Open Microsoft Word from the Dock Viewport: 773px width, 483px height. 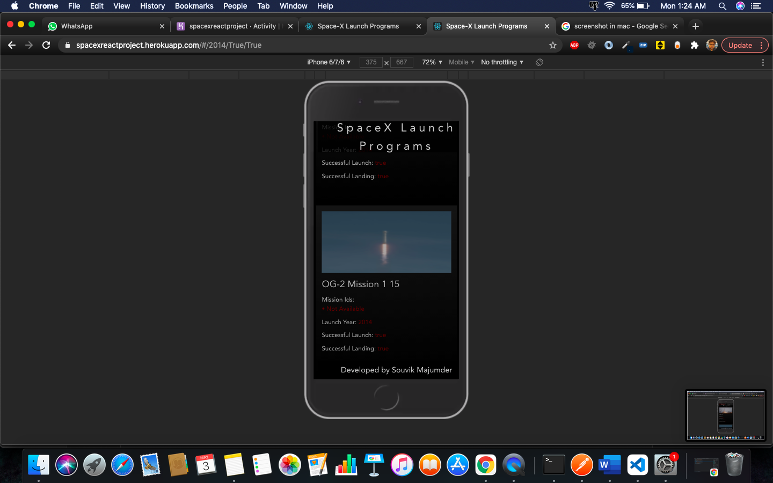[x=610, y=465]
